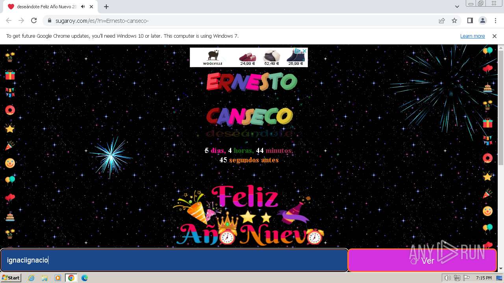
Task: Open the Learn more link
Action: coord(472,36)
